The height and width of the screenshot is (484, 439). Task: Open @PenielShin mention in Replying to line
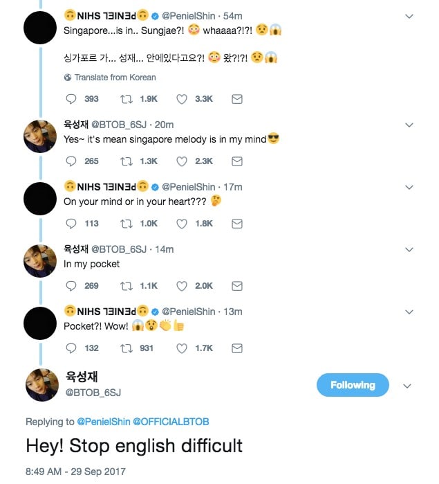coord(103,422)
